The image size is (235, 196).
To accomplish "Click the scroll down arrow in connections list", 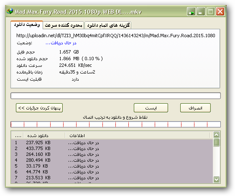I will pyautogui.click(x=216, y=179).
